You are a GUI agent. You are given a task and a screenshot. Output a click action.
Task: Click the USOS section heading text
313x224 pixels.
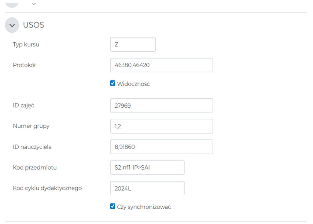click(34, 25)
